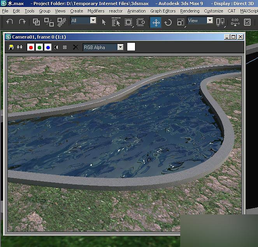Toggle the green channel display
The image size is (258, 247).
click(39, 47)
